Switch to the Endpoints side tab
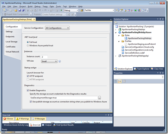The height and width of the screenshot is (134, 168). pos(10,37)
